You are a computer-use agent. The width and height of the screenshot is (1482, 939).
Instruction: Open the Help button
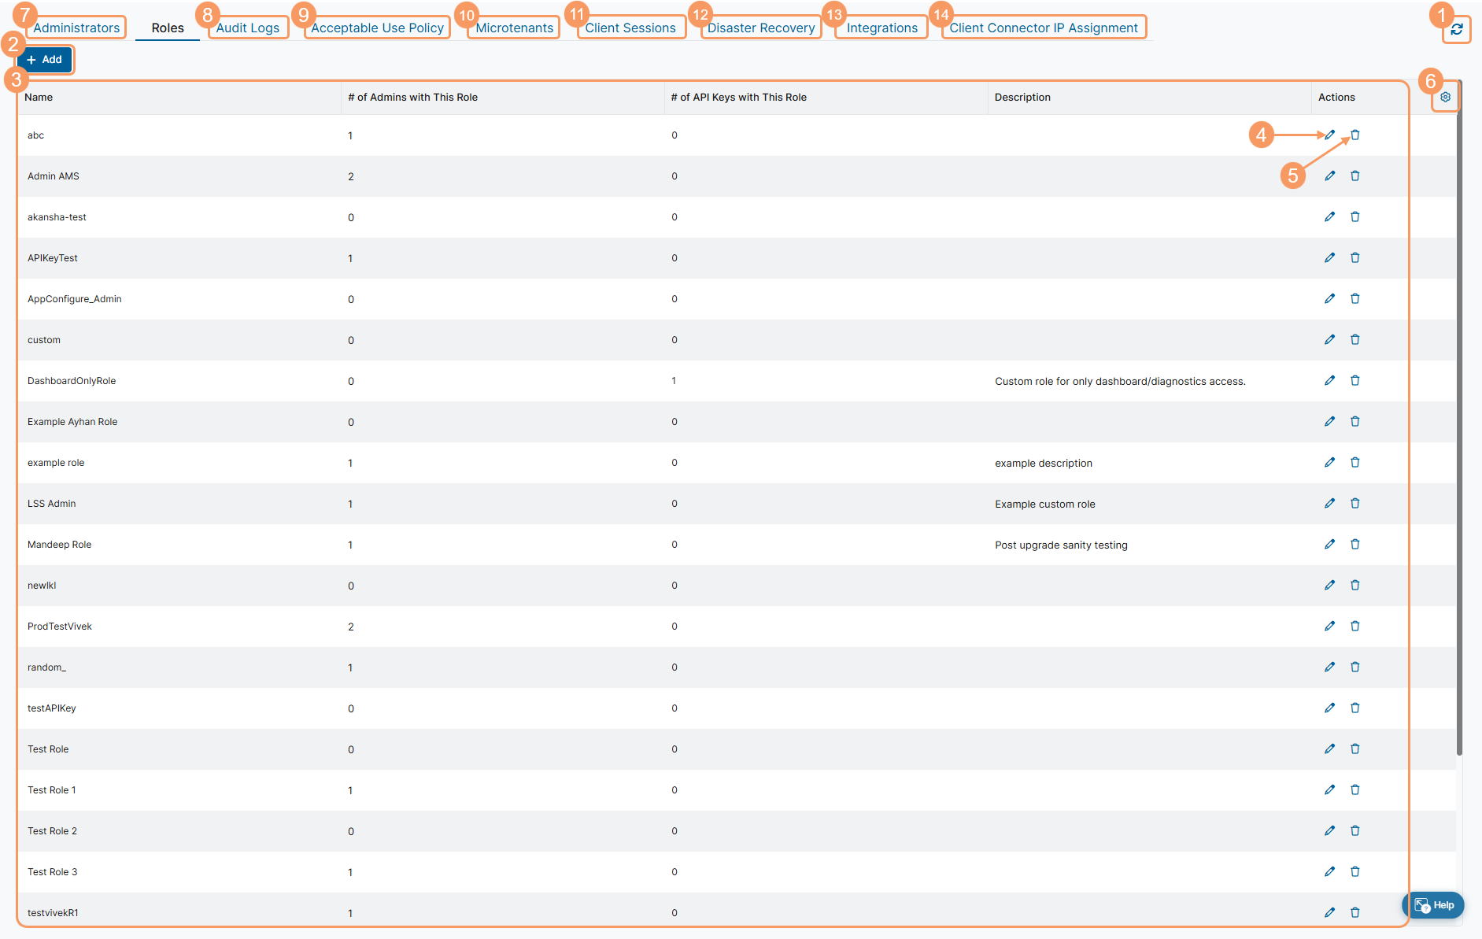[1433, 905]
